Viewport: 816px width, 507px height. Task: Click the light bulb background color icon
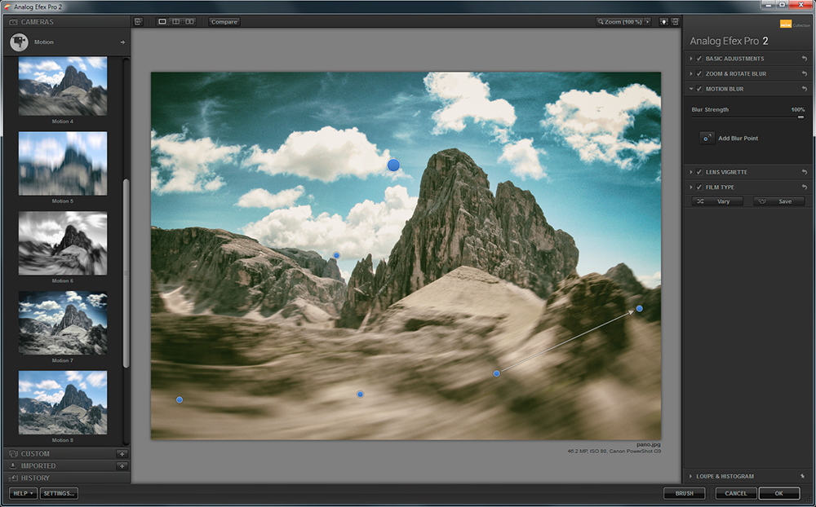point(662,21)
